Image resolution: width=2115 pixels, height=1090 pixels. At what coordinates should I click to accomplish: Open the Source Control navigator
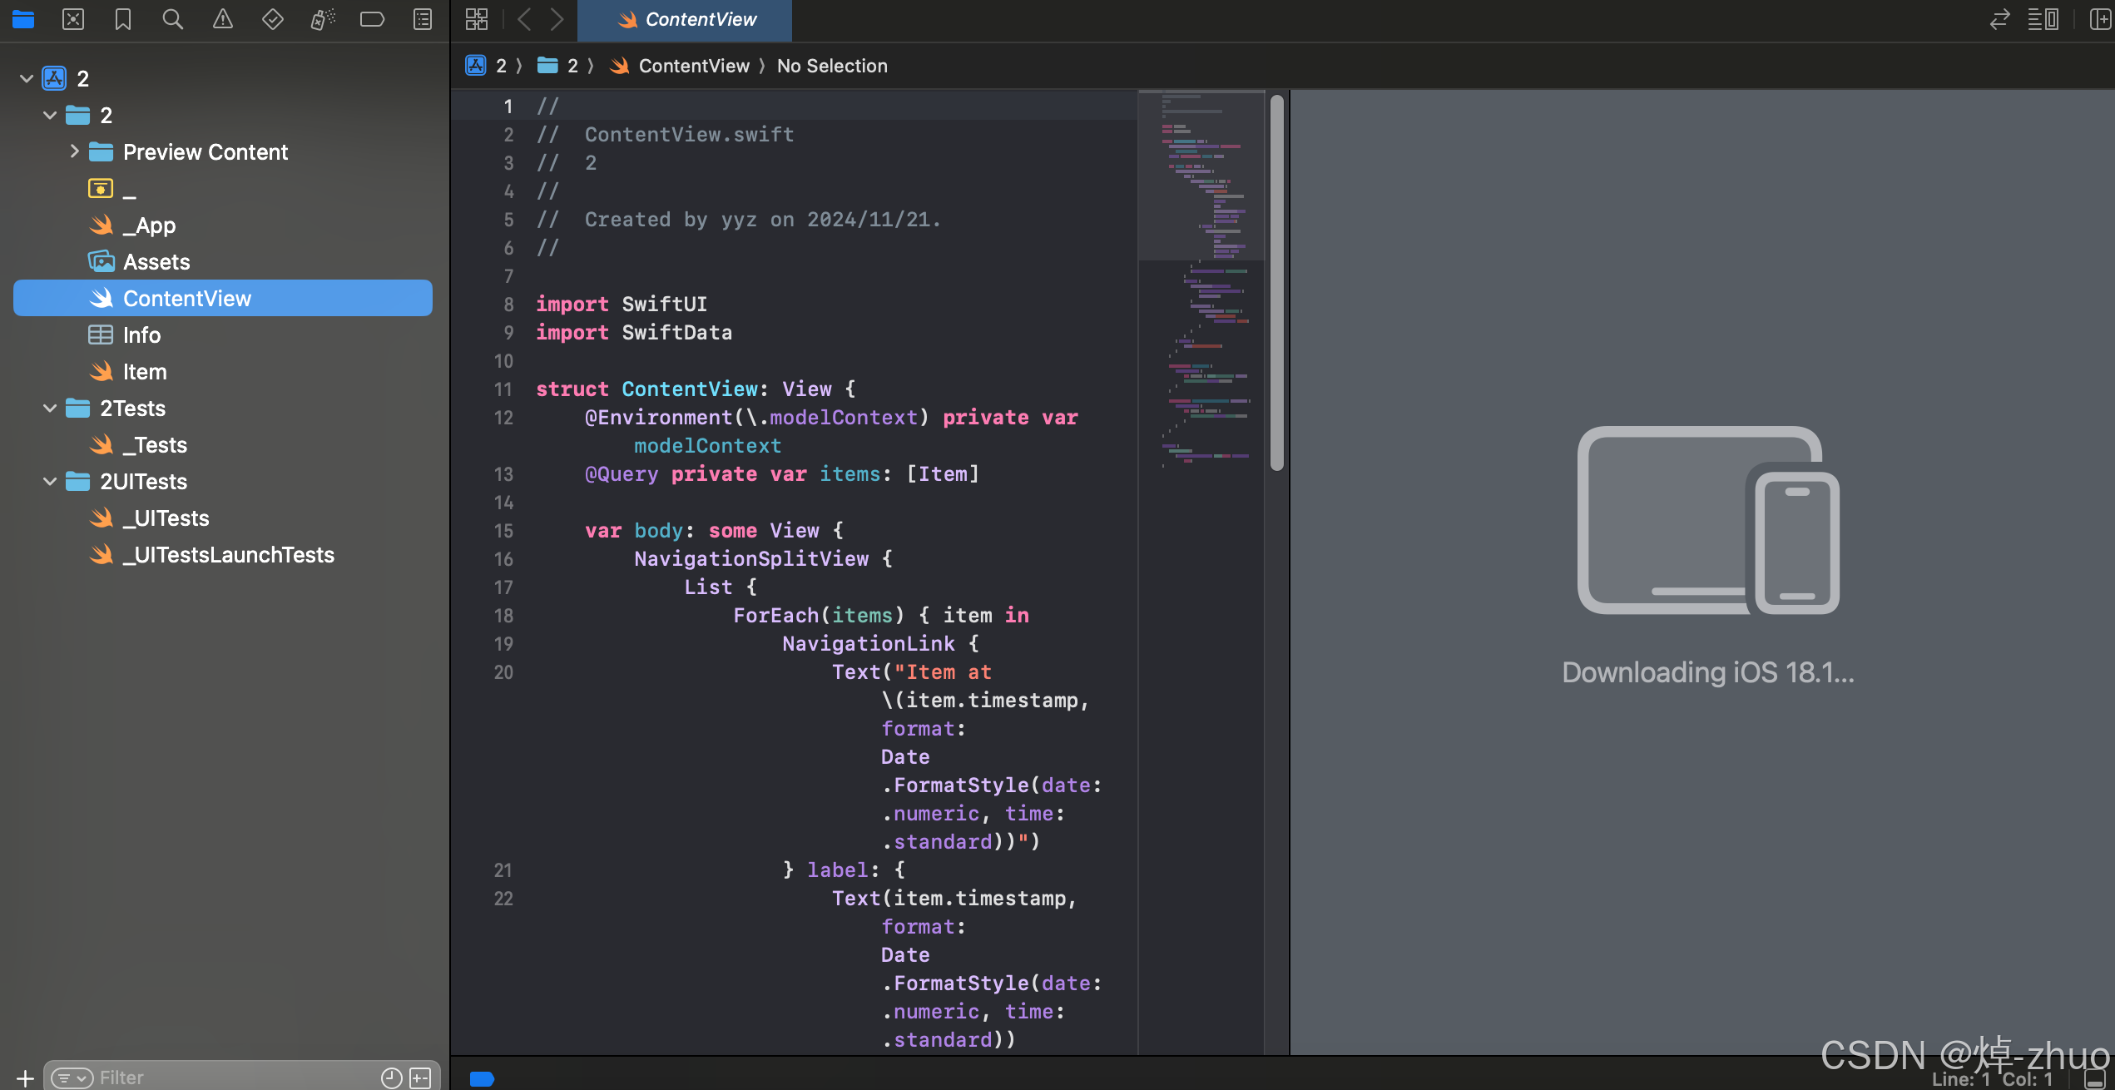point(73,19)
